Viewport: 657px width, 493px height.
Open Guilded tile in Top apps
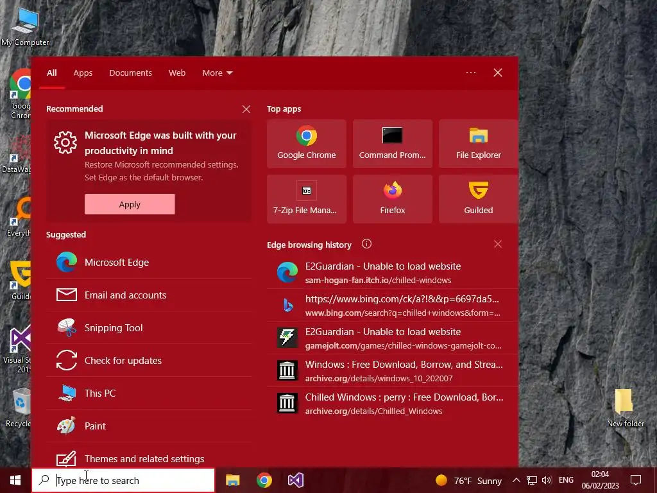pyautogui.click(x=478, y=199)
